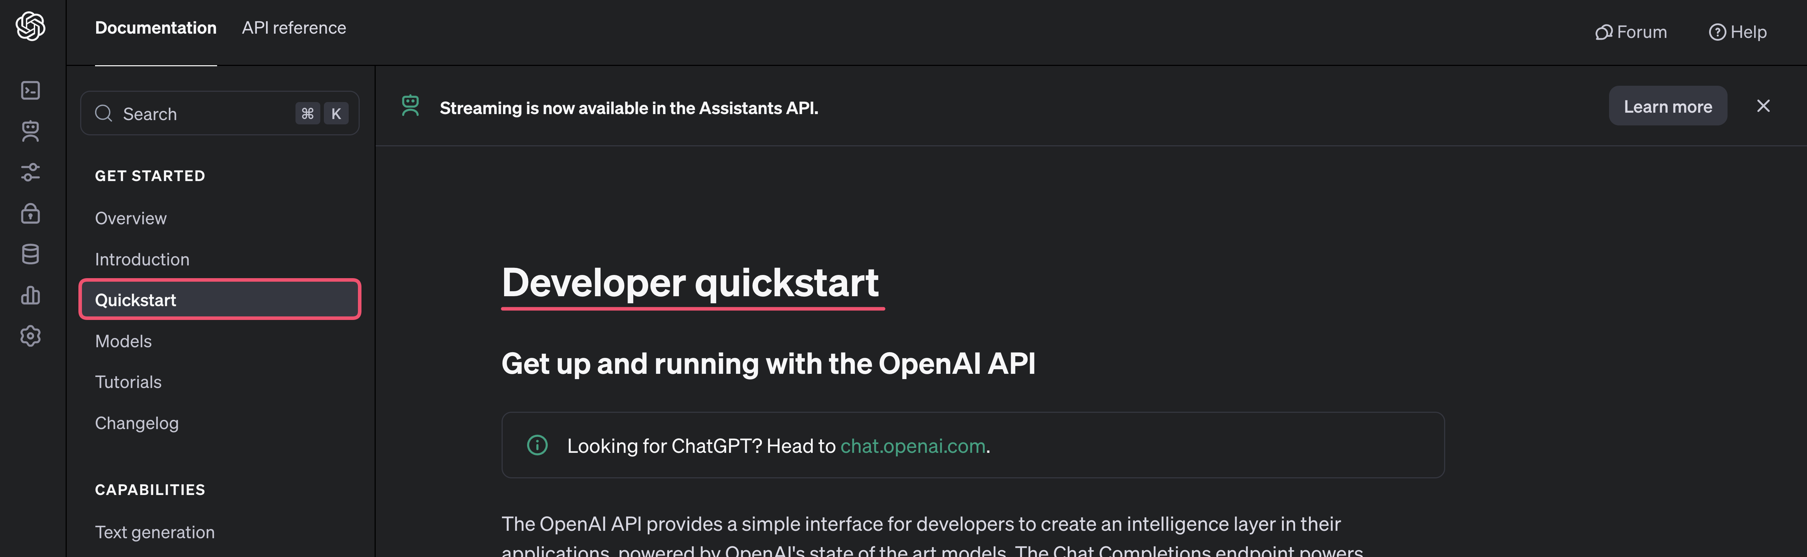The width and height of the screenshot is (1807, 557).
Task: Click the OpenAI logo icon
Action: coord(30,27)
